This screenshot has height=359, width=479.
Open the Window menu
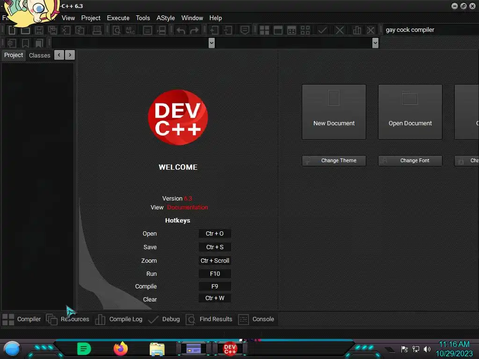[x=192, y=18]
